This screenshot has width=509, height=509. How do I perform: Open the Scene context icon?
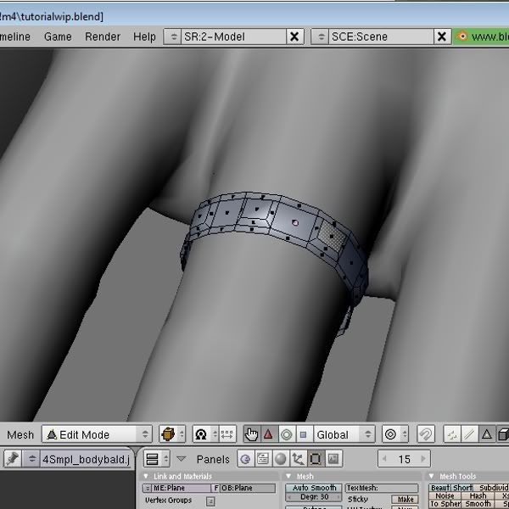(x=333, y=459)
